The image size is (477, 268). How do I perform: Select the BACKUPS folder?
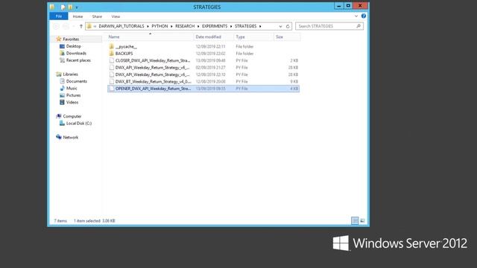click(x=203, y=54)
